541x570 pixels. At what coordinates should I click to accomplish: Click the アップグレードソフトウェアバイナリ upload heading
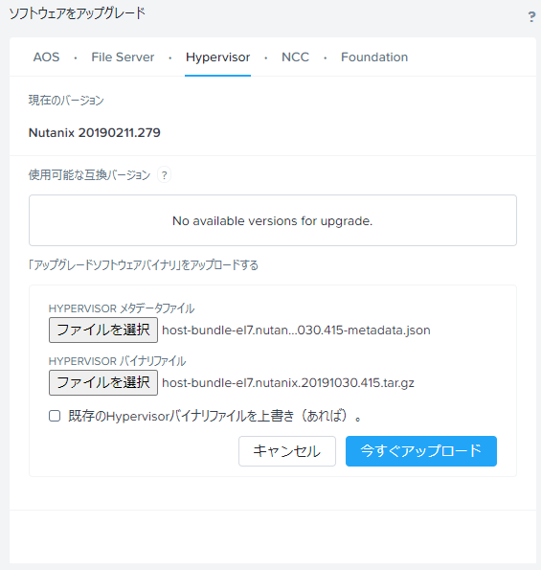tap(144, 265)
